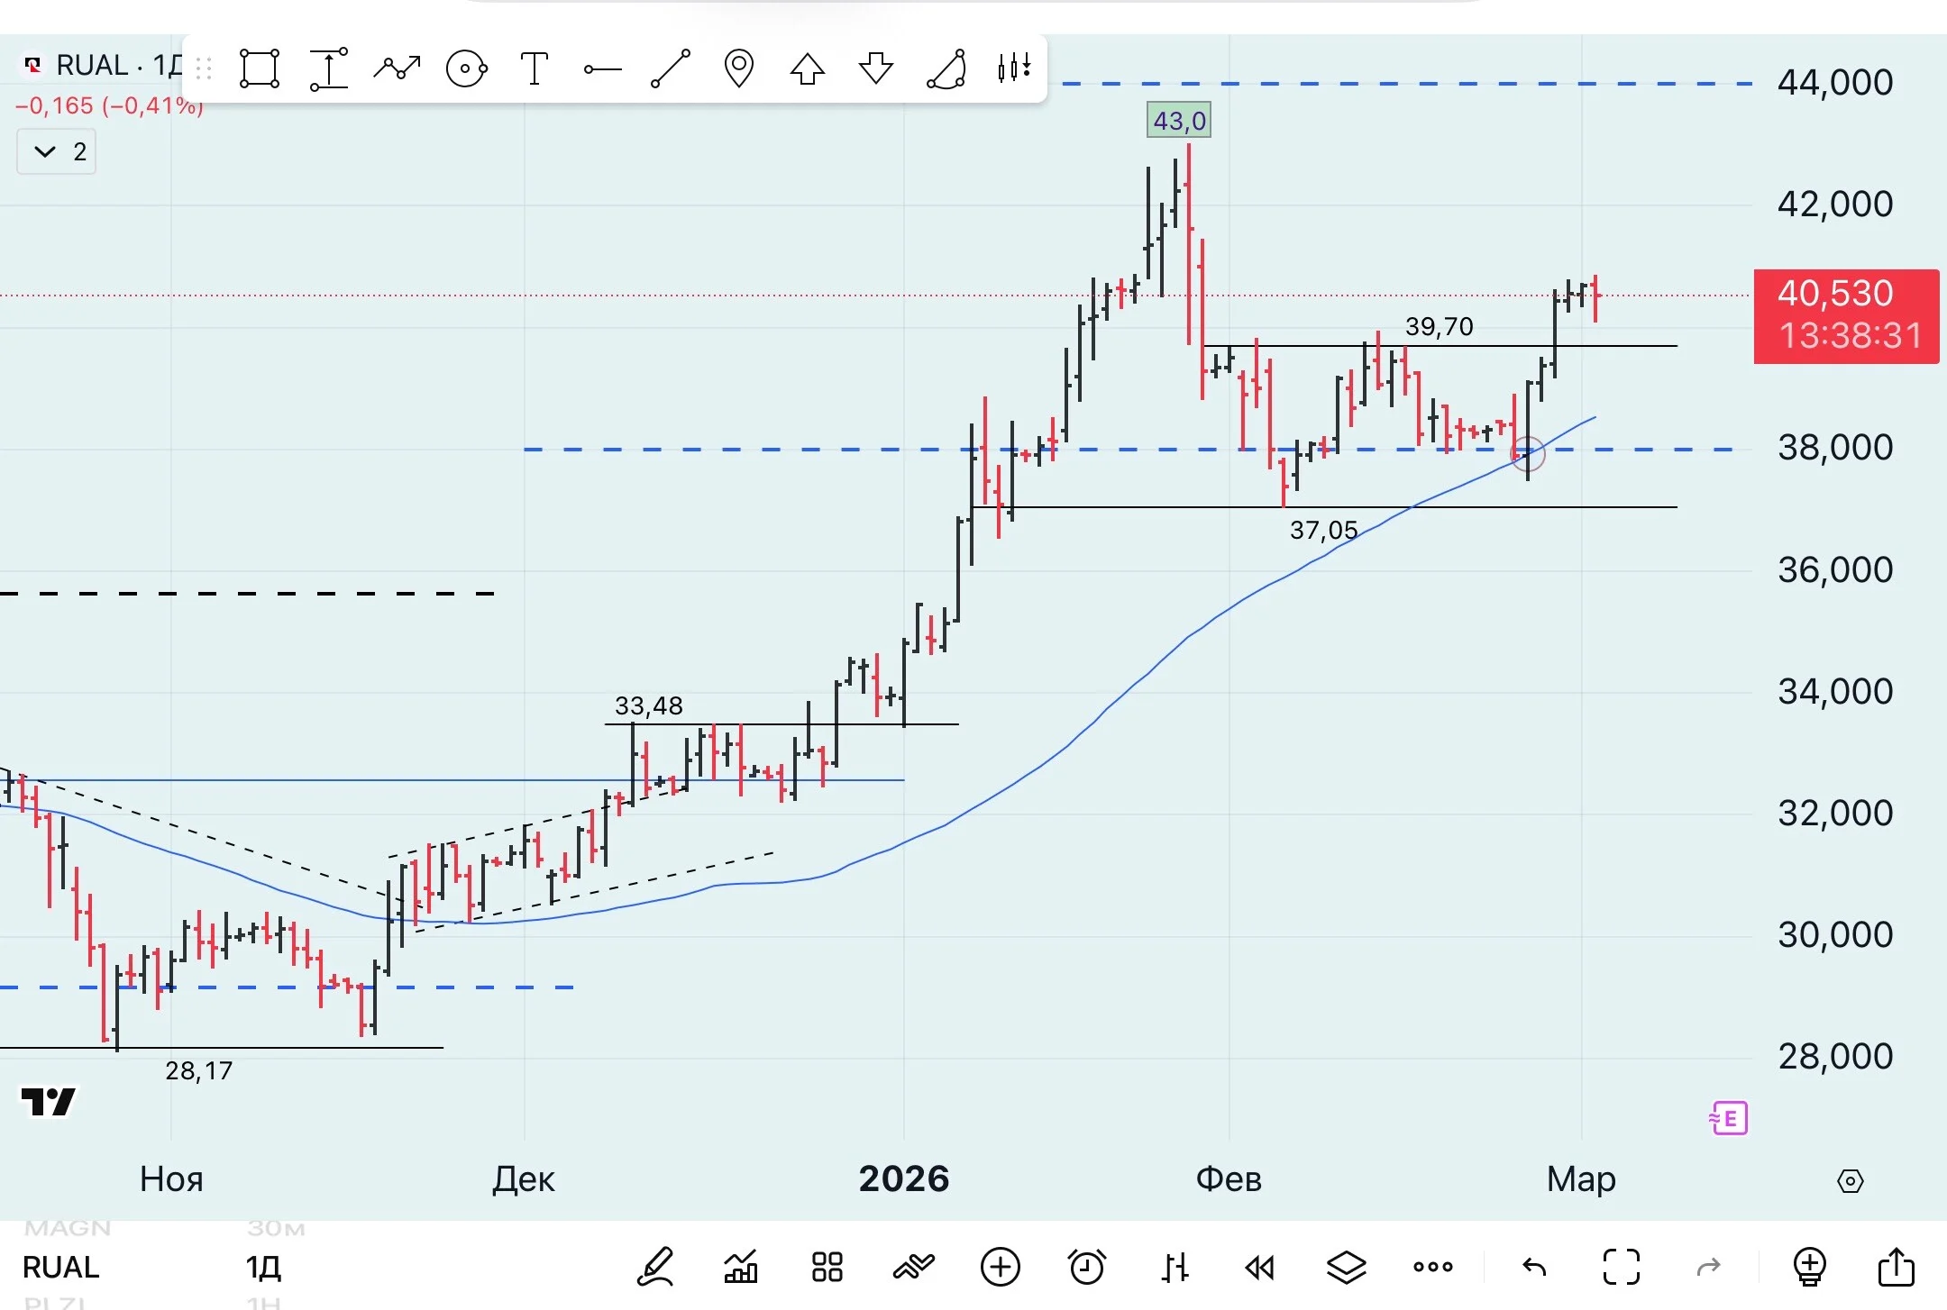Click the Мар month label on time axis
Screen dimensions: 1947x1310
pos(1581,1178)
